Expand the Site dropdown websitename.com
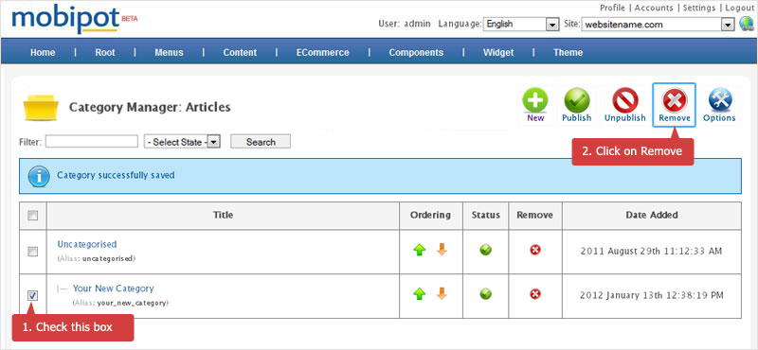 658,25
